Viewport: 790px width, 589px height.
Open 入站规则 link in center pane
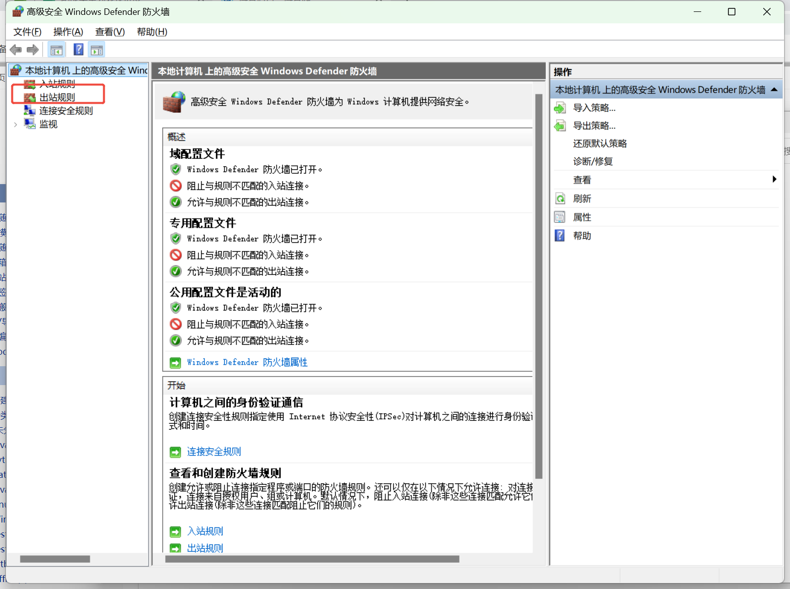(205, 531)
